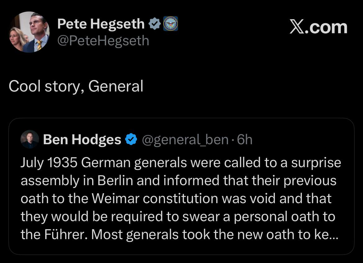The width and height of the screenshot is (363, 263).
Task: Open Pete Hegseth's profile picture
Action: [29, 32]
